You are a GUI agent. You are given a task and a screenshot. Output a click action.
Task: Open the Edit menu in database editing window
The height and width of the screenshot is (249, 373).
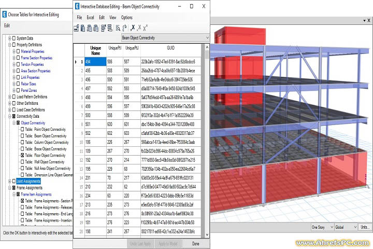tap(102, 18)
